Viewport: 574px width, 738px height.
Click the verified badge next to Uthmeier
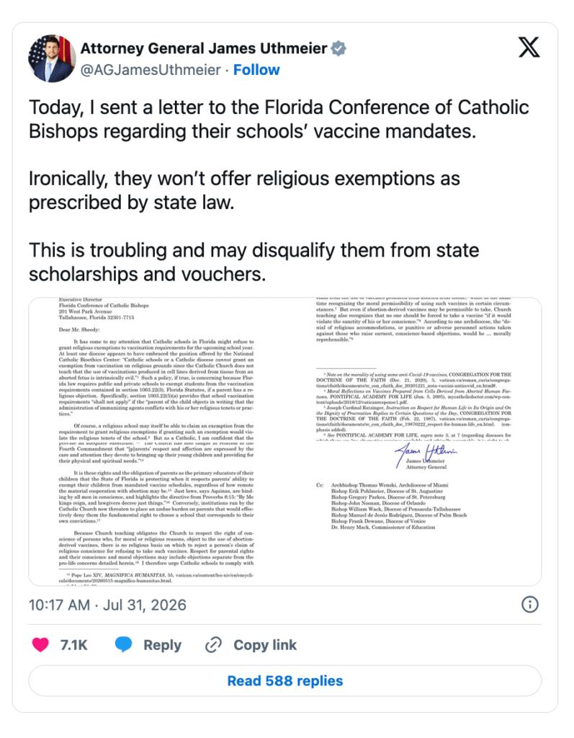point(338,48)
